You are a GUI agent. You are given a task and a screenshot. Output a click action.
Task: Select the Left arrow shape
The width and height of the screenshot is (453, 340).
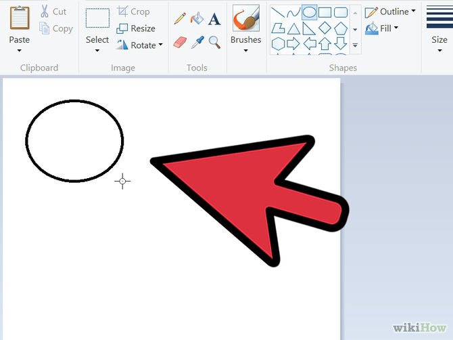[x=310, y=44]
